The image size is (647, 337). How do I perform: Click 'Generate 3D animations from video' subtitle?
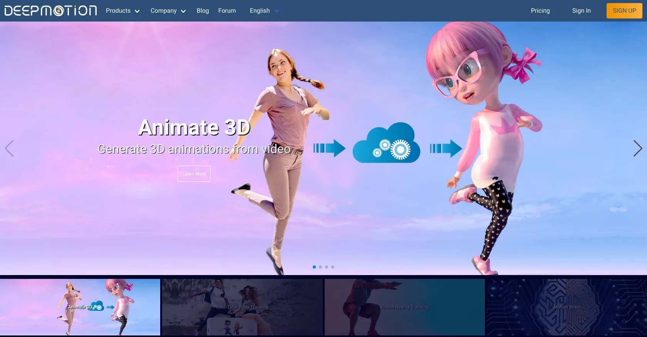tap(194, 149)
